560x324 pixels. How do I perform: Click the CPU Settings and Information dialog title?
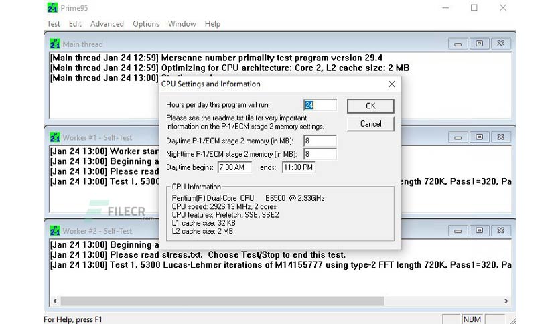211,84
